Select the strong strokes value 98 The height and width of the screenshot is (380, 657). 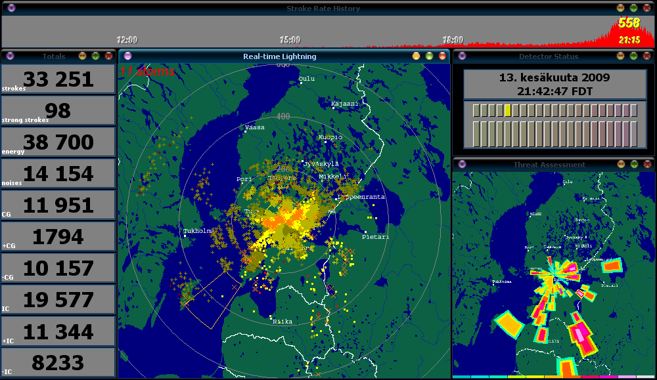pos(58,110)
